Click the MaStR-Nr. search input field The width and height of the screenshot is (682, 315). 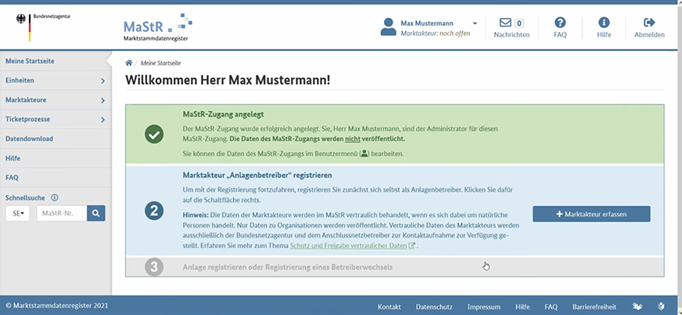[62, 214]
